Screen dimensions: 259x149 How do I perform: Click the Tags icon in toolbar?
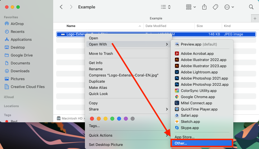click(215, 7)
